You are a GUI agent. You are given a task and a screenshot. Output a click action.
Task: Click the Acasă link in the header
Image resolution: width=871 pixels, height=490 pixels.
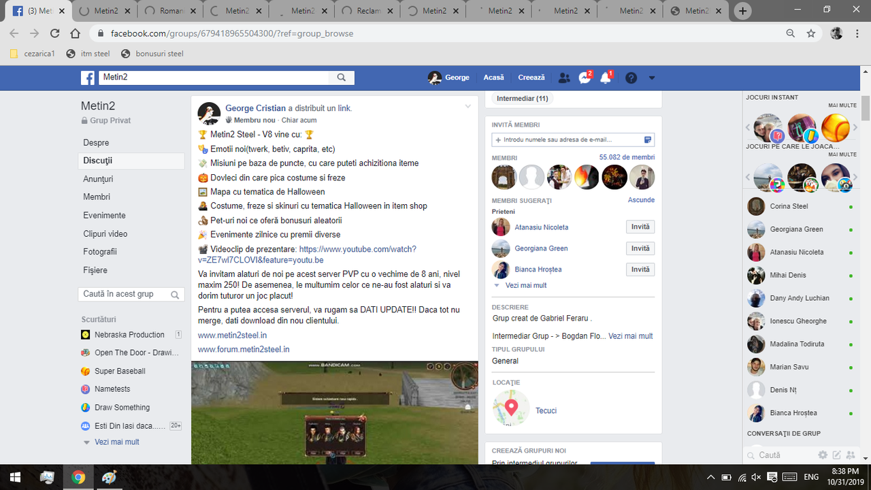(x=494, y=78)
